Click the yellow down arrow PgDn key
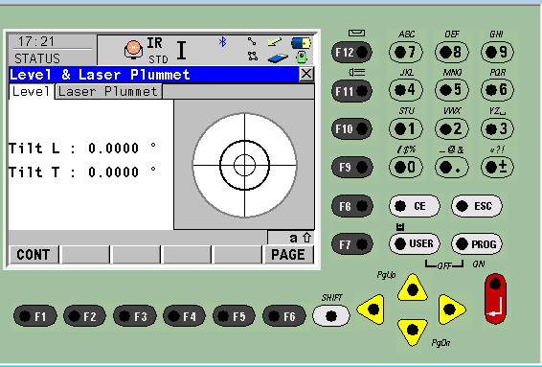The height and width of the screenshot is (367, 542). 413,332
